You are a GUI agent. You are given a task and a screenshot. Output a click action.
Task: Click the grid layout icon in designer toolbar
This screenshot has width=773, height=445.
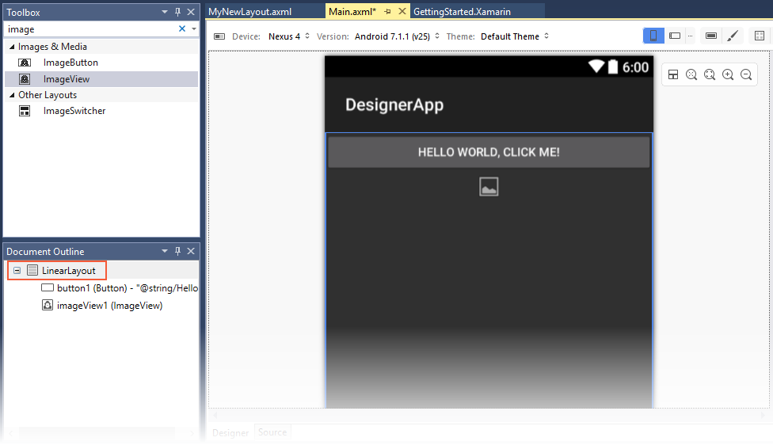(x=760, y=36)
